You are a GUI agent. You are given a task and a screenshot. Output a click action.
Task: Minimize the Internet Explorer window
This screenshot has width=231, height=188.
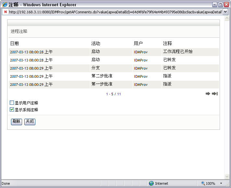tap(215, 5)
